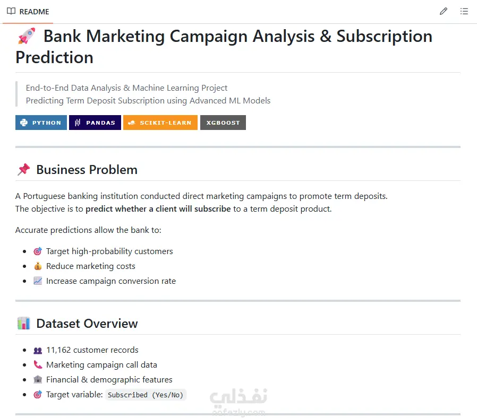The height and width of the screenshot is (418, 477).
Task: Select the README tab
Action: tap(28, 12)
